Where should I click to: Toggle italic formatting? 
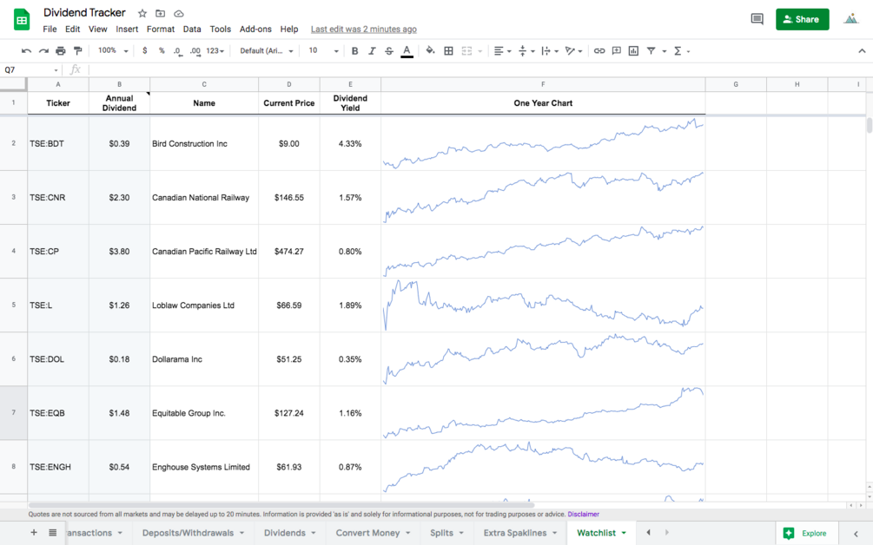coord(372,51)
